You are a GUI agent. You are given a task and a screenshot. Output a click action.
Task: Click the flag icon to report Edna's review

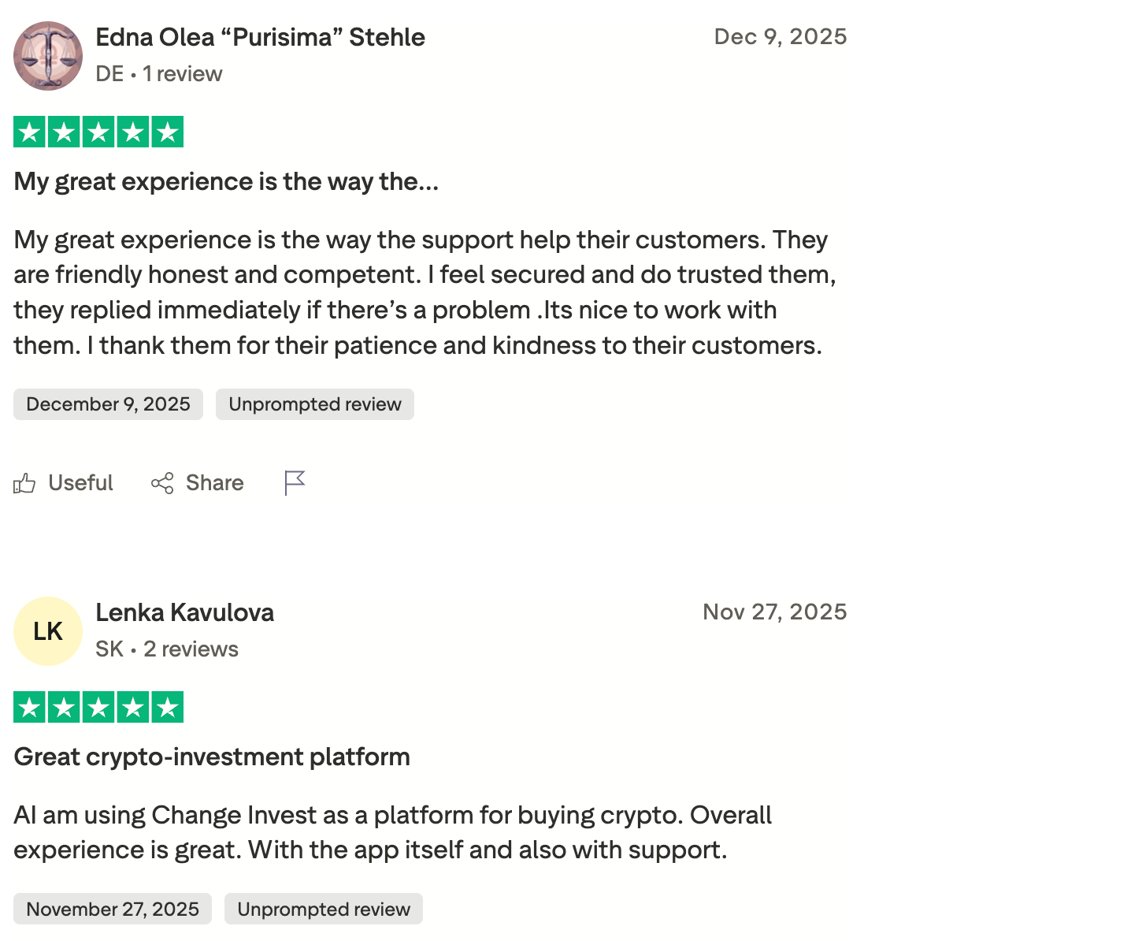[x=294, y=483]
